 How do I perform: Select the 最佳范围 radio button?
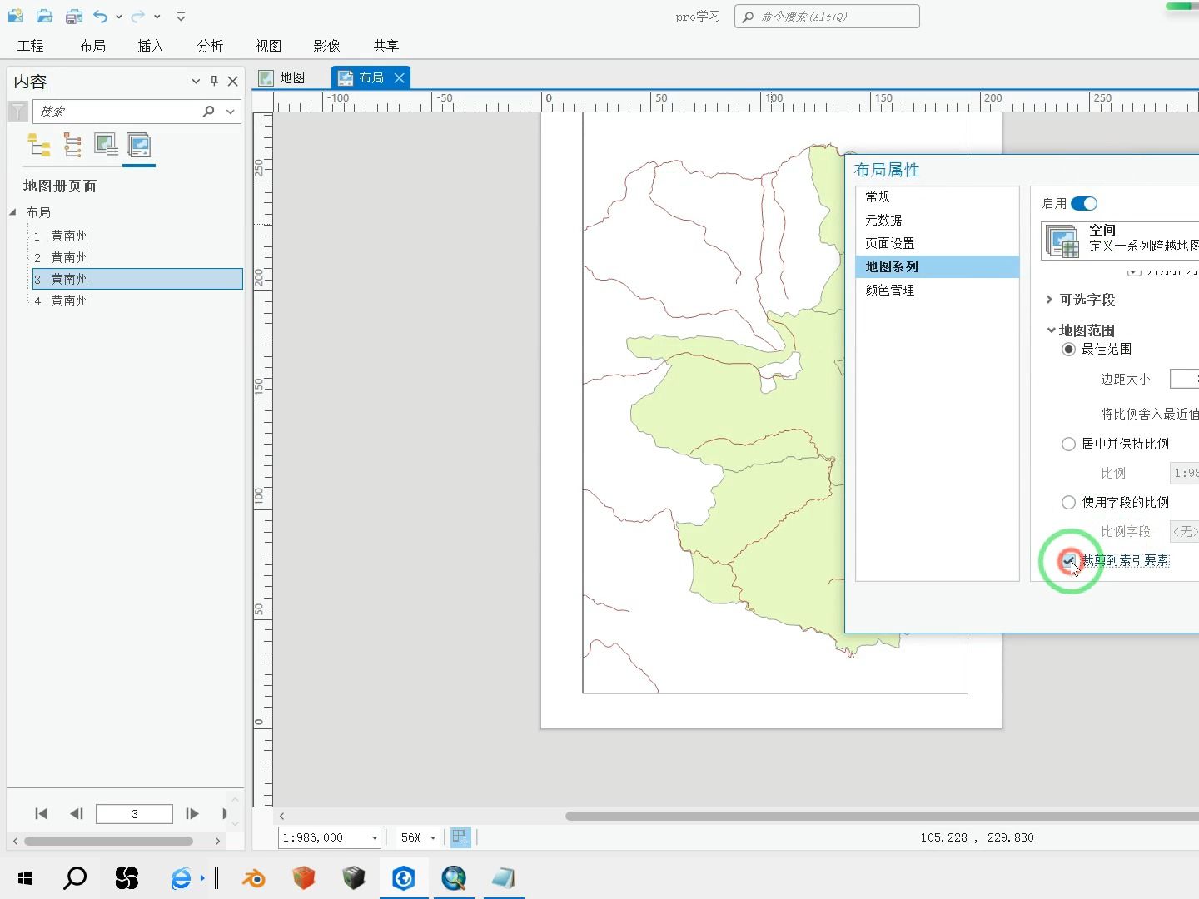coord(1068,349)
